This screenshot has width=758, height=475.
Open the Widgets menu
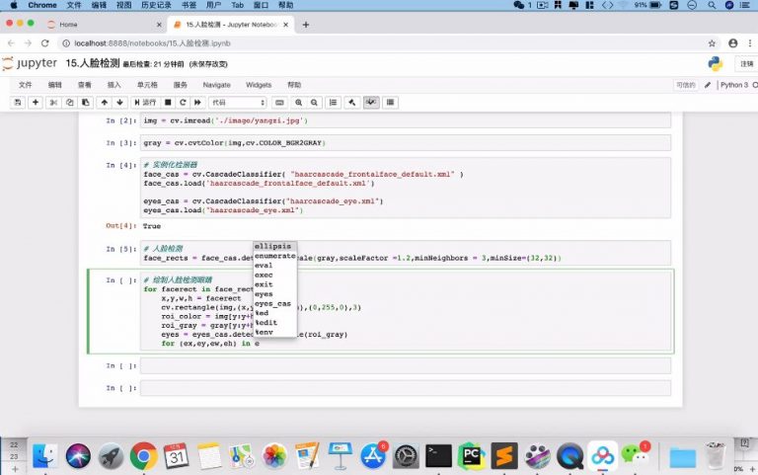click(259, 85)
